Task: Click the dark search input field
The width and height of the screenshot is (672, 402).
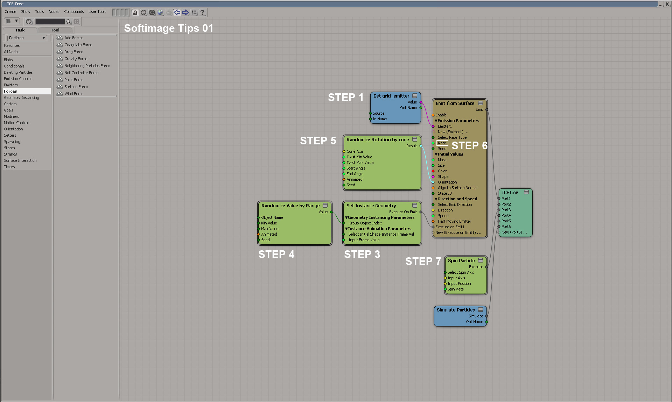Action: click(50, 22)
